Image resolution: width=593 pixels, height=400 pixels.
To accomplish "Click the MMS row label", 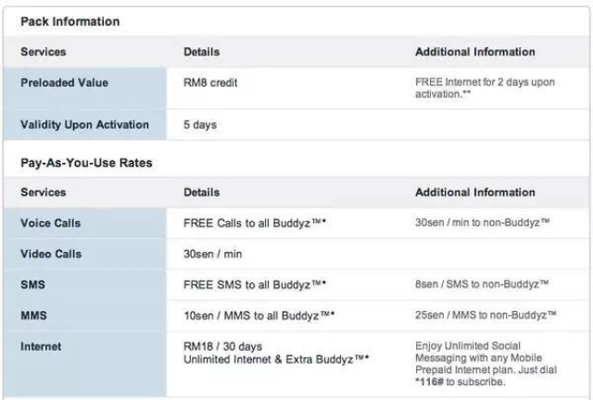I will click(35, 315).
